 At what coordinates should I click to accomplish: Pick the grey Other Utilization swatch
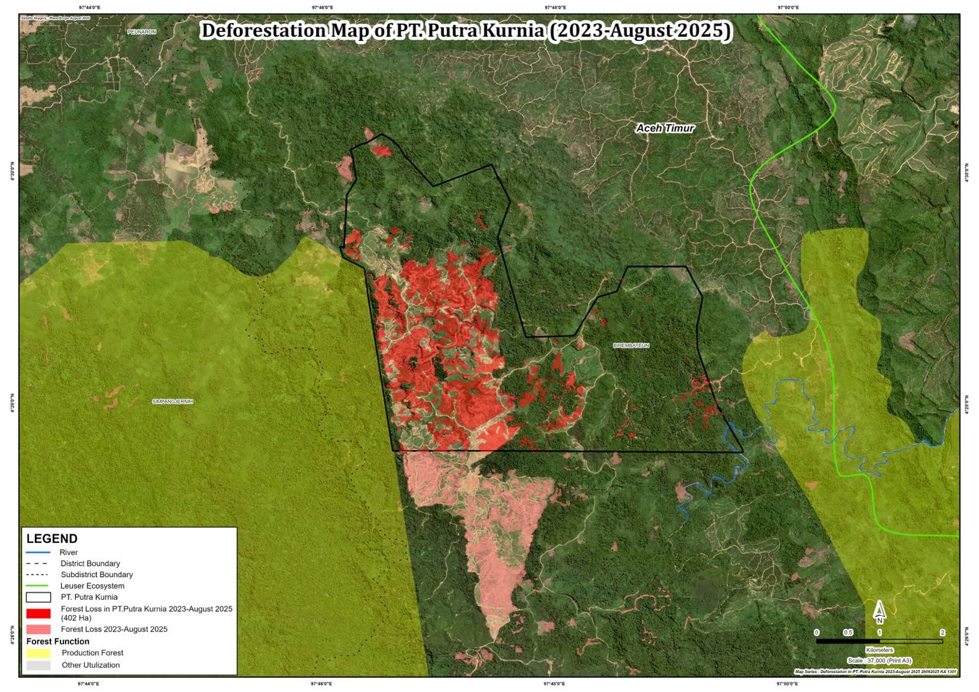[x=38, y=665]
